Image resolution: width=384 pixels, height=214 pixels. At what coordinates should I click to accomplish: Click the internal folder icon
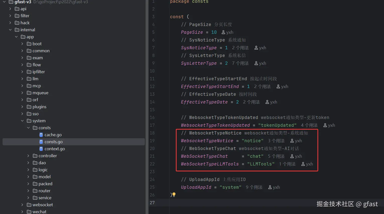click(17, 30)
